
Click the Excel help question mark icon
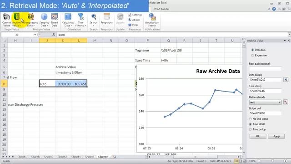pyautogui.click(x=274, y=9)
